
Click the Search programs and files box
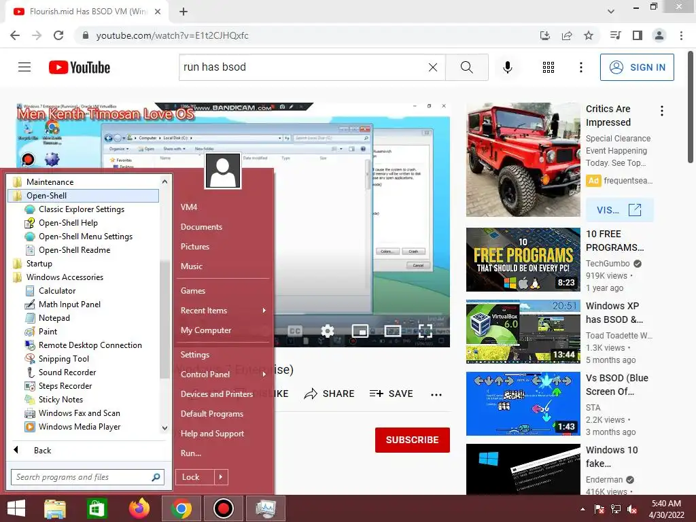coord(88,477)
